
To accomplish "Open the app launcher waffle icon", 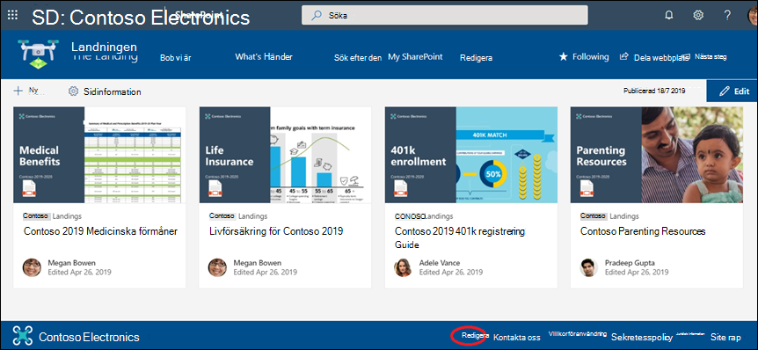I will 12,15.
